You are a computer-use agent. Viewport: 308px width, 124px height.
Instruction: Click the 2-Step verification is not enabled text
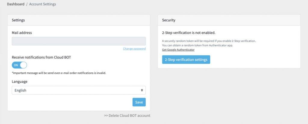(x=189, y=33)
